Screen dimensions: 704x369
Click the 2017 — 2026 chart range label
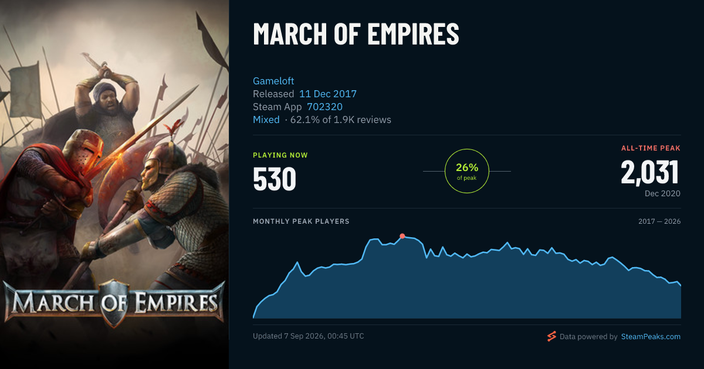click(x=659, y=221)
